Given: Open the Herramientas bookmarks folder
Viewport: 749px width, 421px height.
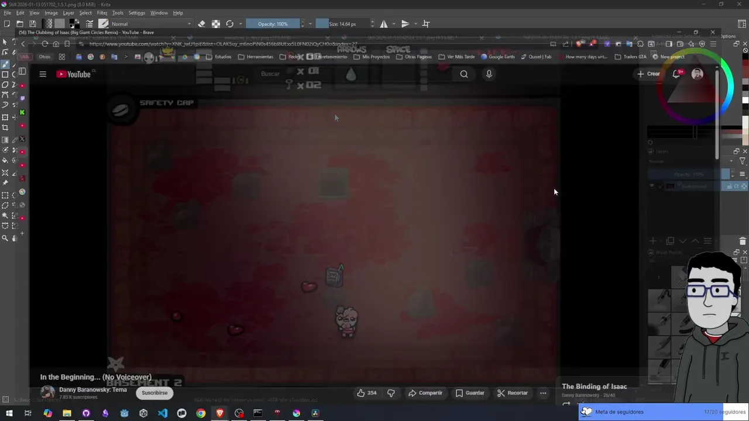Looking at the screenshot, I should click(x=255, y=57).
